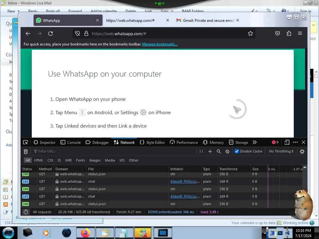This screenshot has width=319, height=239.
Task: Expand Sync dropdown in Windows Live Mail
Action: click(x=172, y=11)
